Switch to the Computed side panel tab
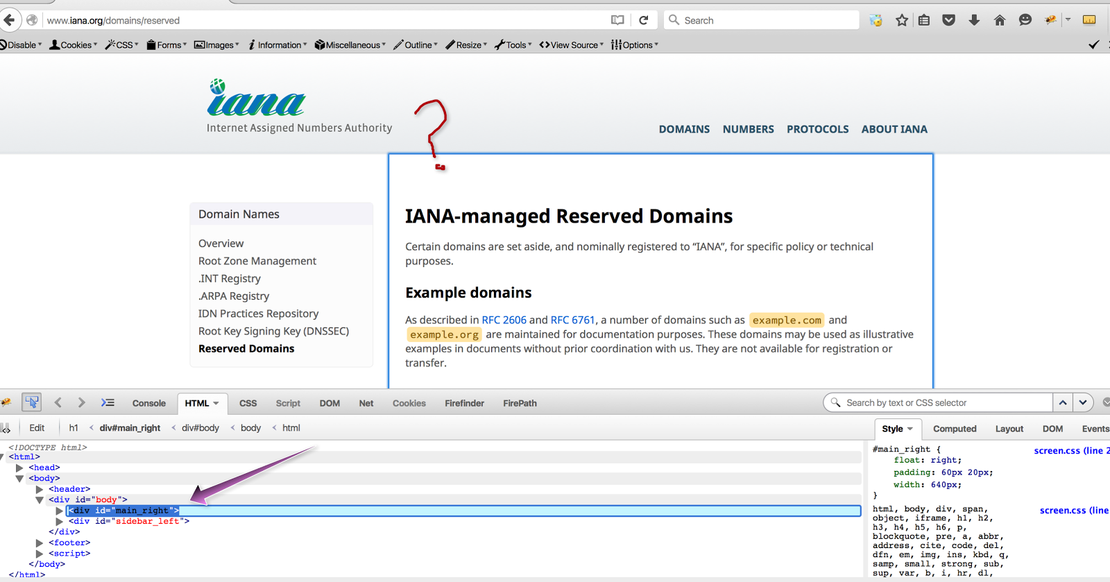The image size is (1110, 582). (x=955, y=429)
